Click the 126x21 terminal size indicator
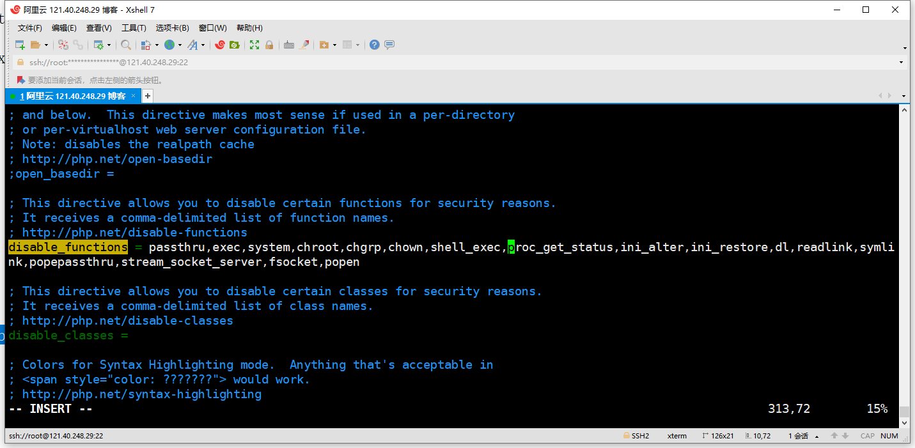The image size is (915, 448). (718, 436)
